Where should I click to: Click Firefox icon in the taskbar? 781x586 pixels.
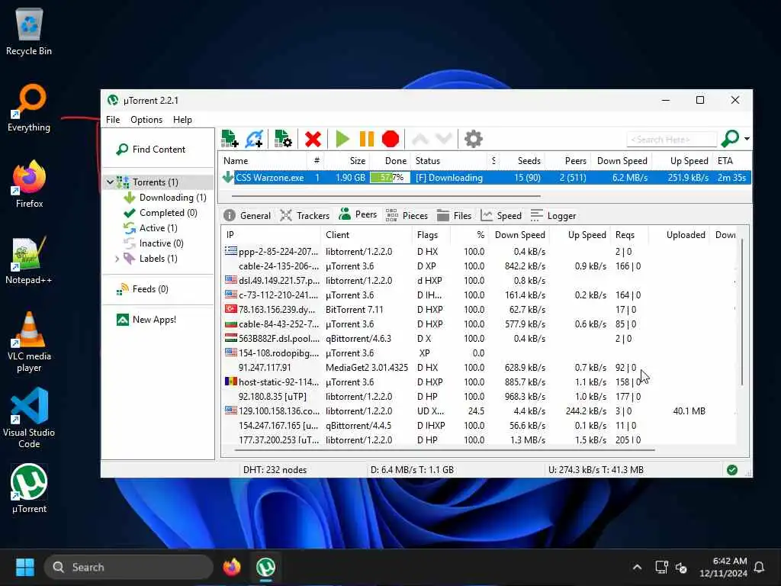tap(232, 567)
